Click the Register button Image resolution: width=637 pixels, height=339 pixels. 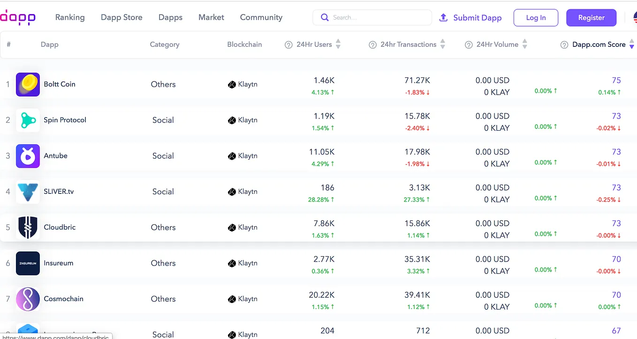point(591,18)
